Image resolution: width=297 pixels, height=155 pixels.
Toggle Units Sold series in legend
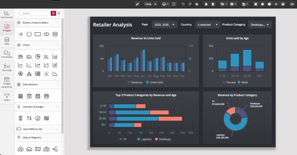click(154, 82)
